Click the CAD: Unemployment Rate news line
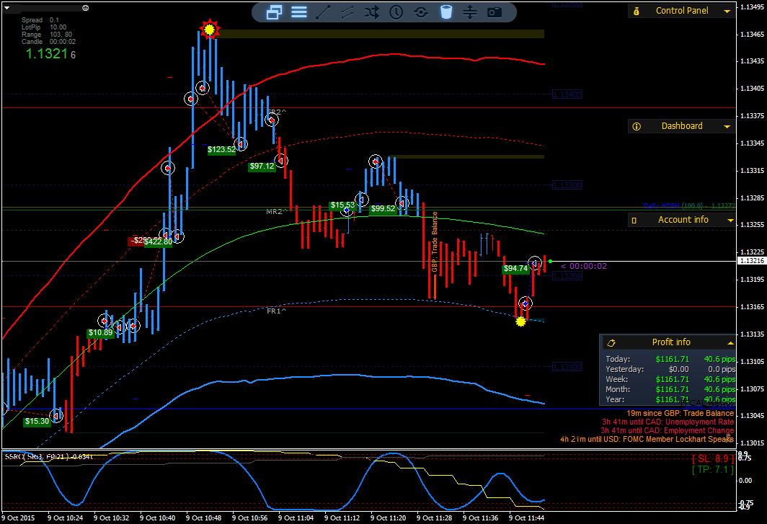The width and height of the screenshot is (767, 524). pos(668,422)
